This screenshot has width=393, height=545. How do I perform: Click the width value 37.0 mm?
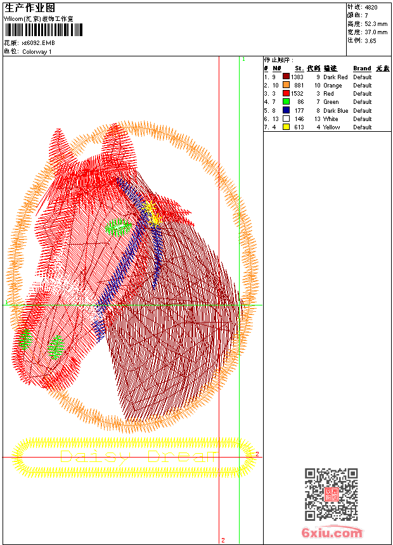pyautogui.click(x=376, y=32)
